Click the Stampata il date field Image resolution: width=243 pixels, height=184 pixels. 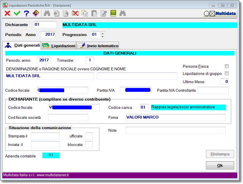[x=45, y=136]
